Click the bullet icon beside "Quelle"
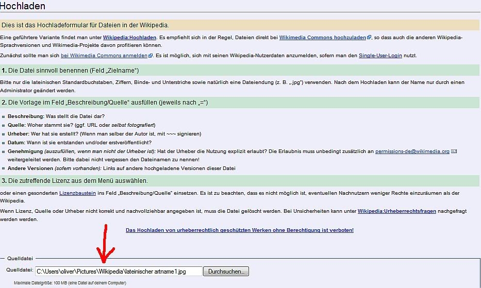481x288 pixels. click(x=4, y=125)
